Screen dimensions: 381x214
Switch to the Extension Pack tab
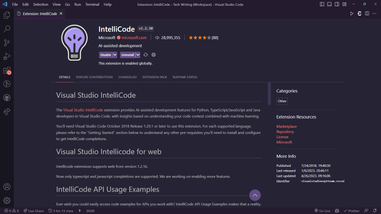(x=154, y=77)
